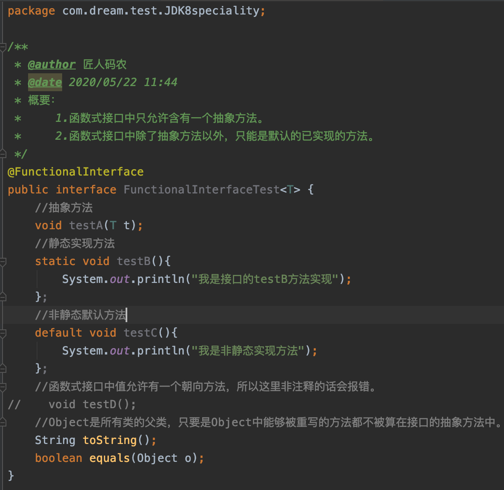This screenshot has width=504, height=490.
Task: Click the string "我是非静态实现方法"
Action: tap(249, 351)
